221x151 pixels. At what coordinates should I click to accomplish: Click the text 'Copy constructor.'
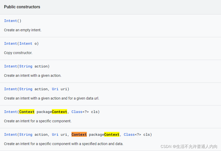tap(18, 53)
